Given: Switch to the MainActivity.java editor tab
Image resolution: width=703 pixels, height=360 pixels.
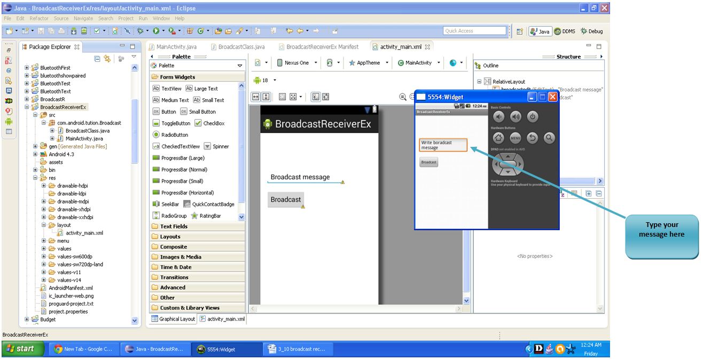Looking at the screenshot, I should point(173,46).
